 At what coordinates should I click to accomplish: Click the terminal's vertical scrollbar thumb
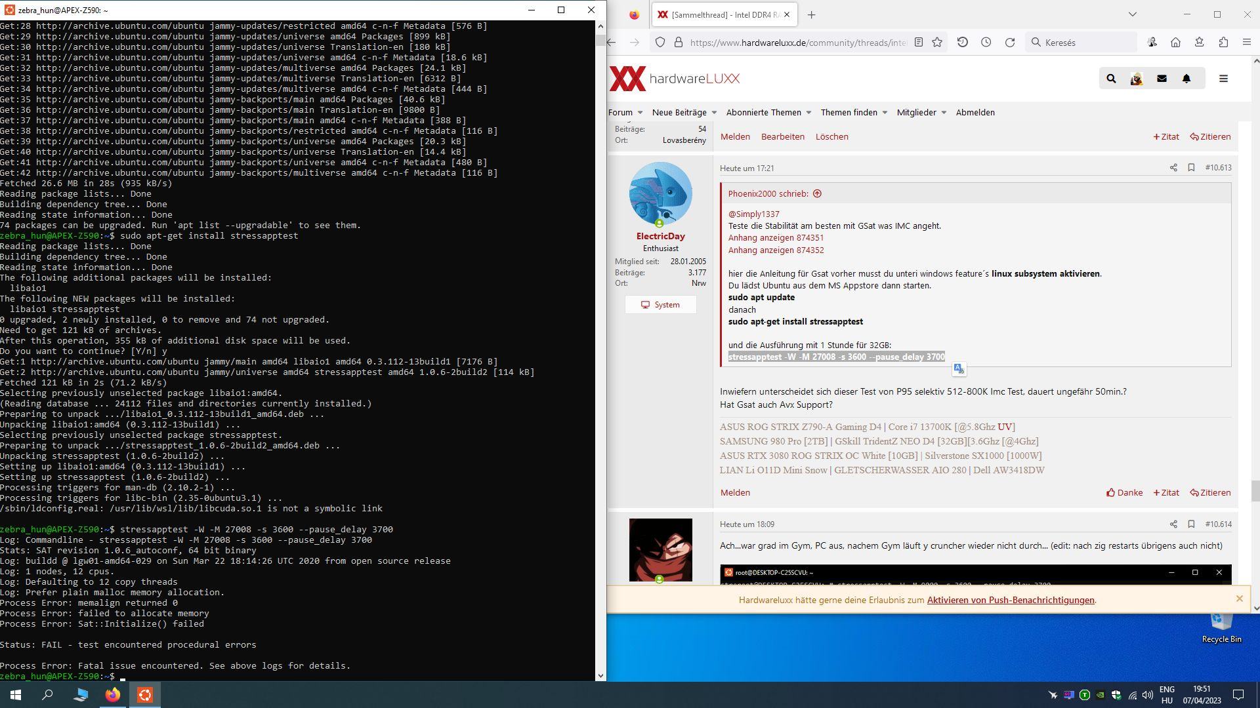600,41
